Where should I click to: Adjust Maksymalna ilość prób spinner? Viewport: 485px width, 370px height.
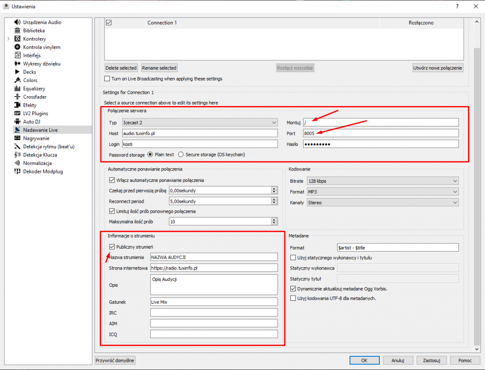pos(274,222)
